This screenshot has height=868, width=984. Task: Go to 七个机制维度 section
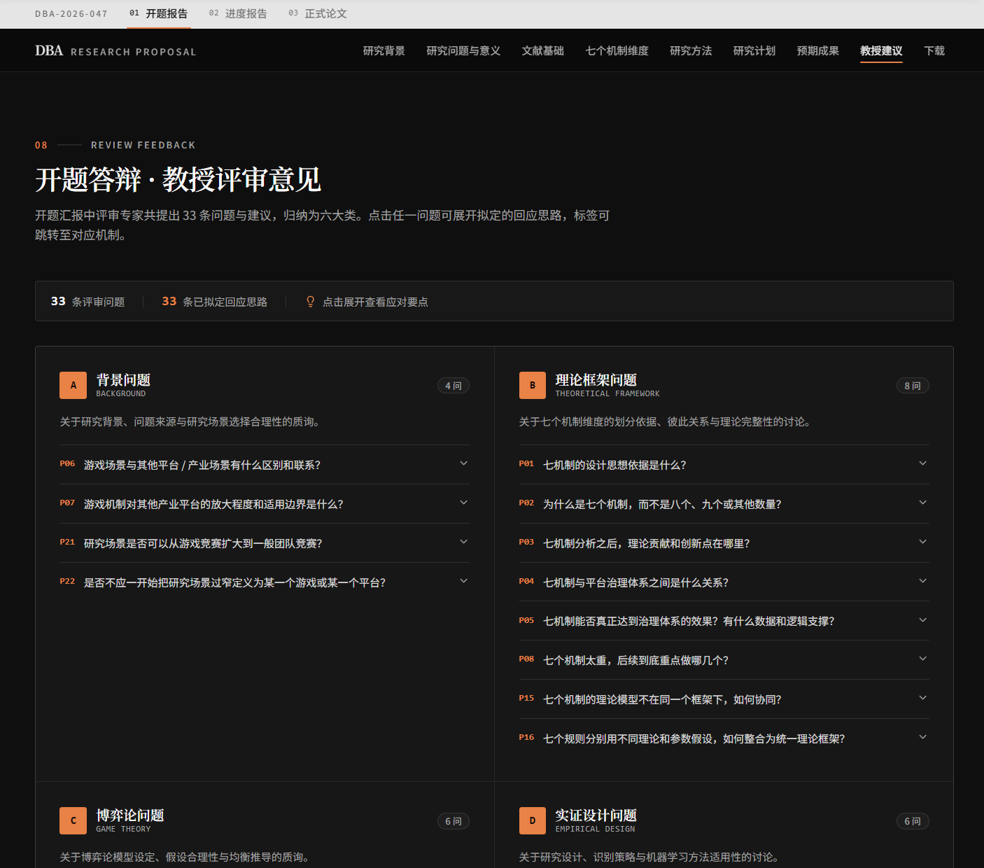tap(617, 51)
